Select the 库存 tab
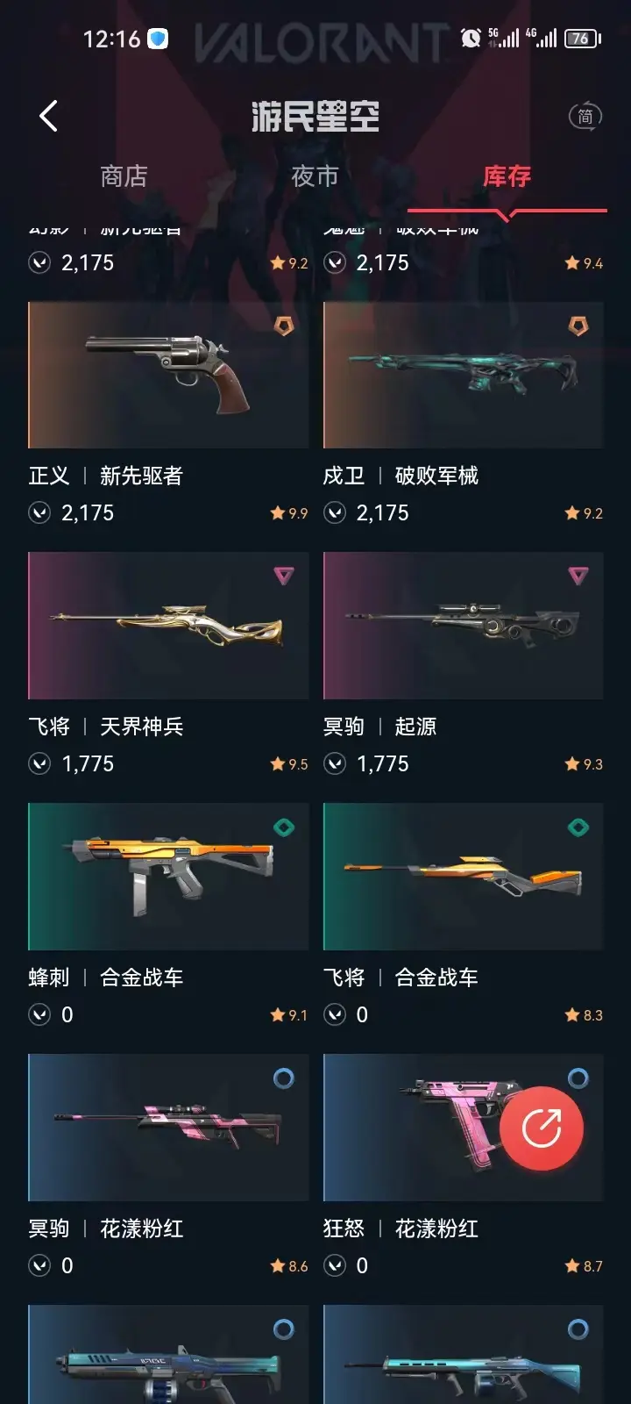This screenshot has width=631, height=1404. click(x=507, y=176)
